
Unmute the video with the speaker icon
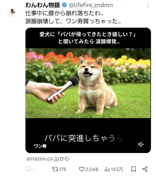click(141, 144)
